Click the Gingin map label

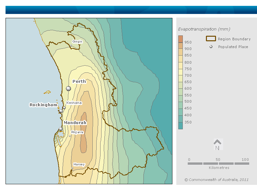point(77,42)
